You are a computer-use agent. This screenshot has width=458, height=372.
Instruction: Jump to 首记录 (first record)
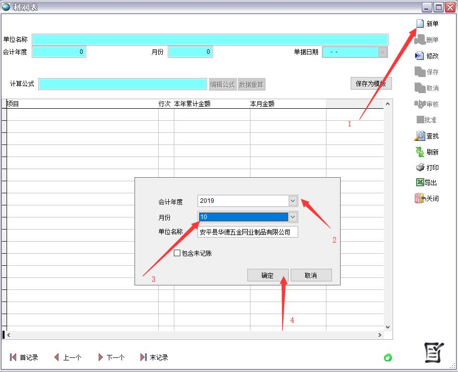click(x=13, y=357)
